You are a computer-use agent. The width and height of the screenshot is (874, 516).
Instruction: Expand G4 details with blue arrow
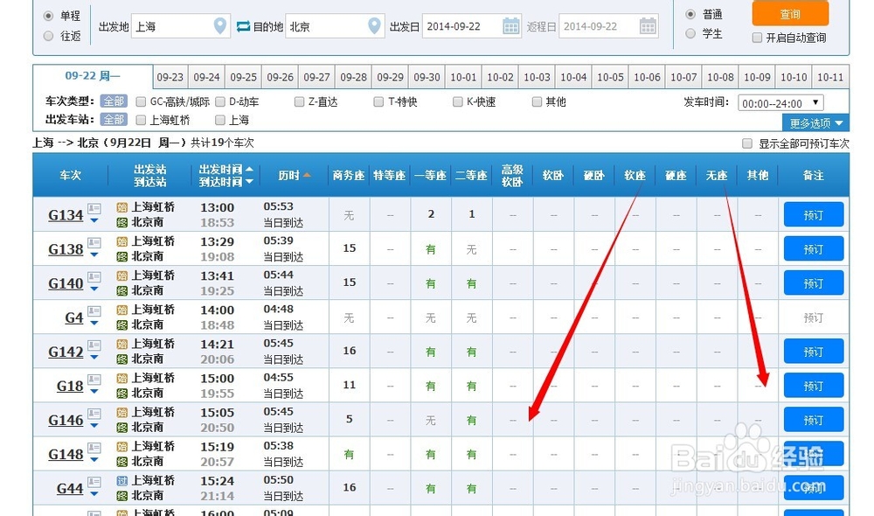[94, 323]
